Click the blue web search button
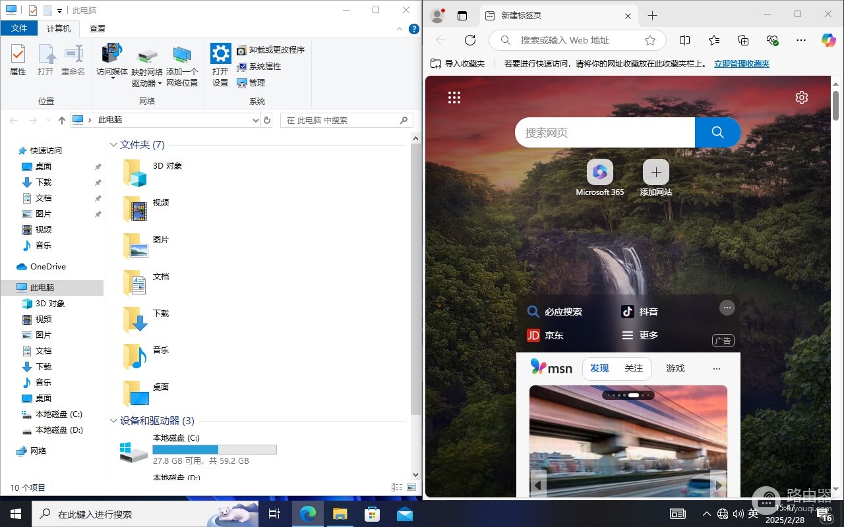844x527 pixels. pyautogui.click(x=718, y=132)
